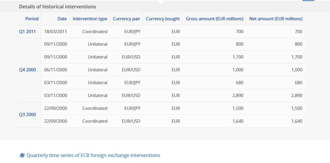Select the Q4 2000 period cell
Viewport: 330px width, 163px height.
coord(29,70)
